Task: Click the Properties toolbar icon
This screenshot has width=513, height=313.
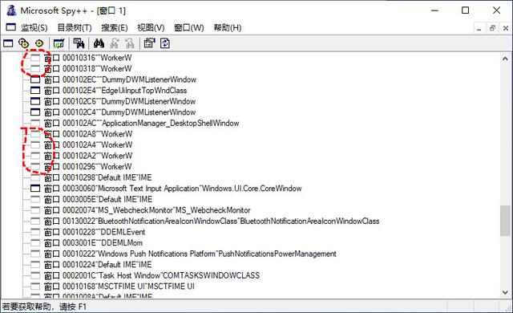Action: [x=150, y=43]
